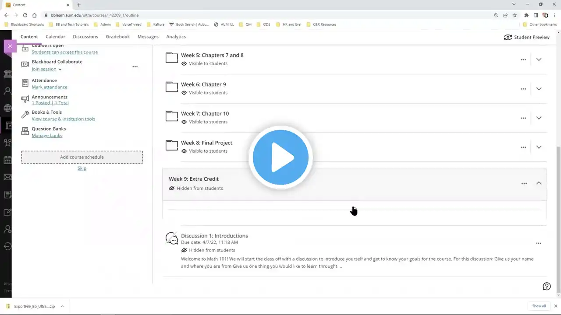Close the course panel with the purple X

10,46
